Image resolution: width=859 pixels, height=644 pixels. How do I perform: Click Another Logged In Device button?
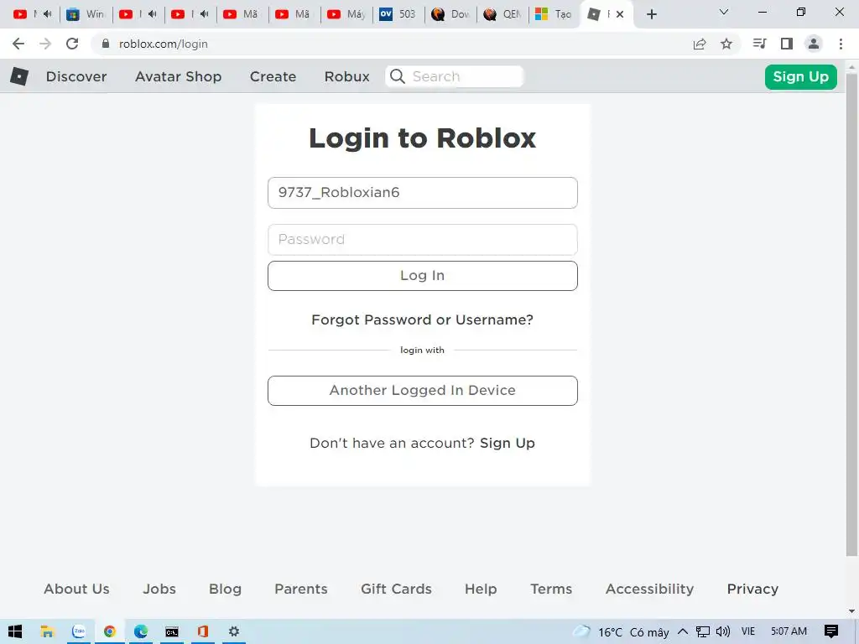423,391
